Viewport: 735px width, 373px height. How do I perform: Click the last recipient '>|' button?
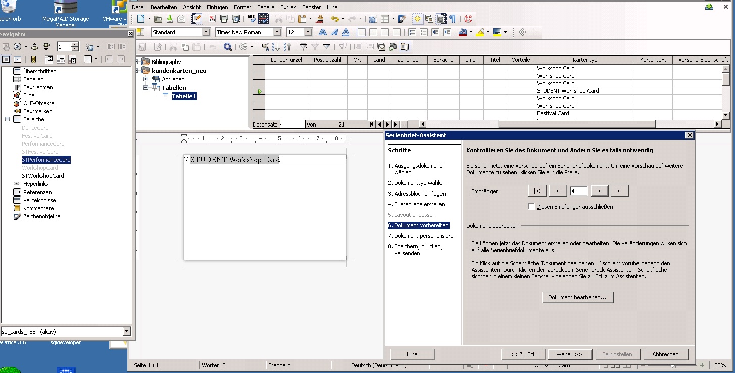point(619,191)
